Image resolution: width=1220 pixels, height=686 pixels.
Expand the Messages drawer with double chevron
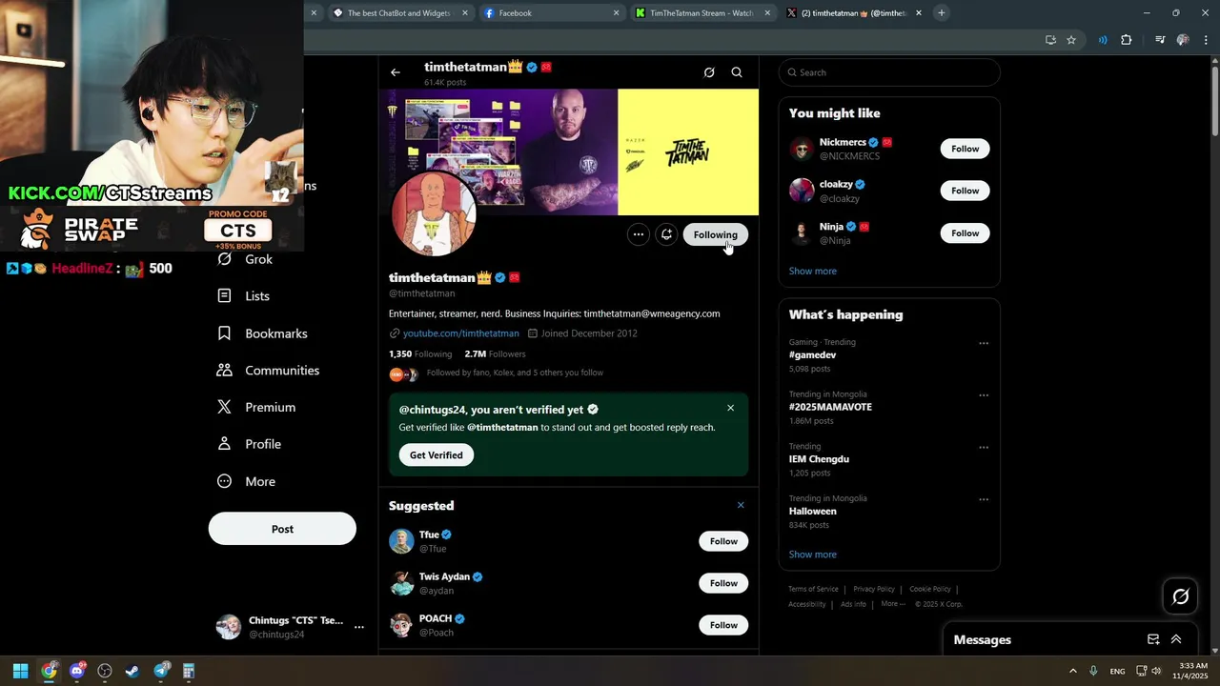click(1176, 639)
